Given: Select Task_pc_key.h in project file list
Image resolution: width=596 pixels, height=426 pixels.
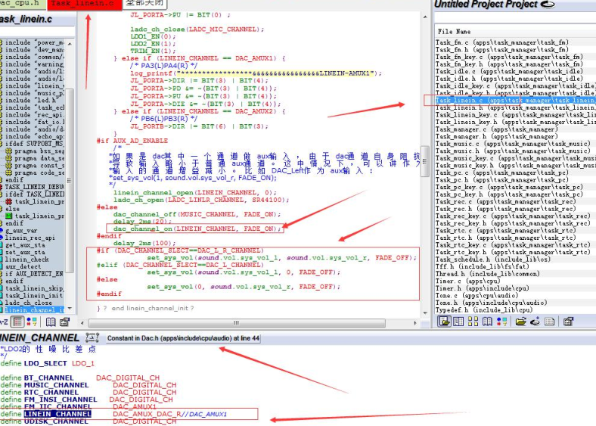Looking at the screenshot, I should pos(515,194).
